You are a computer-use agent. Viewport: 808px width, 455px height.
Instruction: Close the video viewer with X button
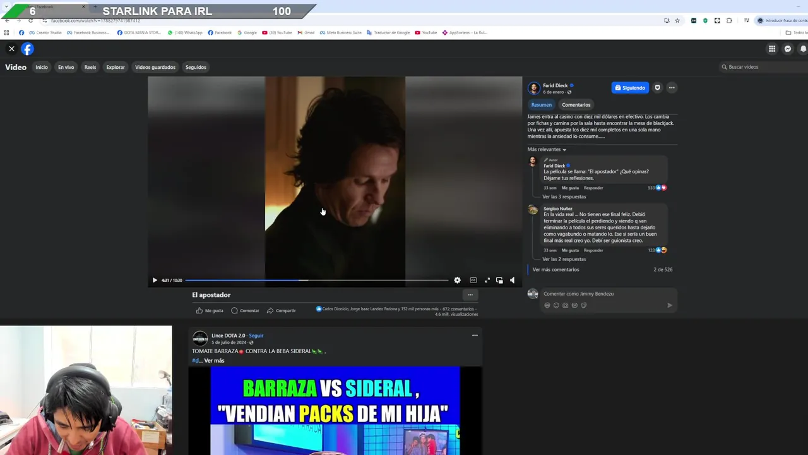point(11,49)
